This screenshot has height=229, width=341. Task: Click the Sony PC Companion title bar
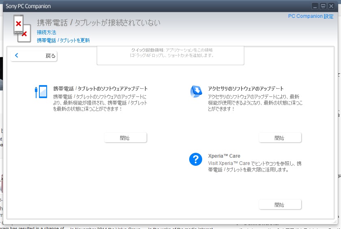point(162,6)
